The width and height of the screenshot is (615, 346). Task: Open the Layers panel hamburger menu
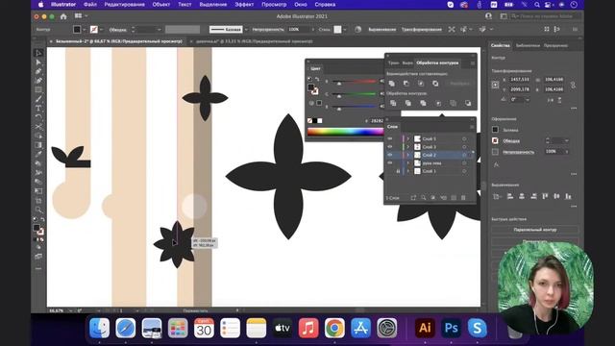(x=472, y=127)
